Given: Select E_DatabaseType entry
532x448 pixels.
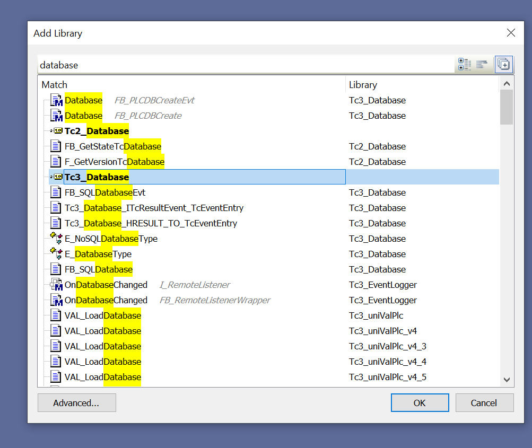Looking at the screenshot, I should [x=98, y=254].
